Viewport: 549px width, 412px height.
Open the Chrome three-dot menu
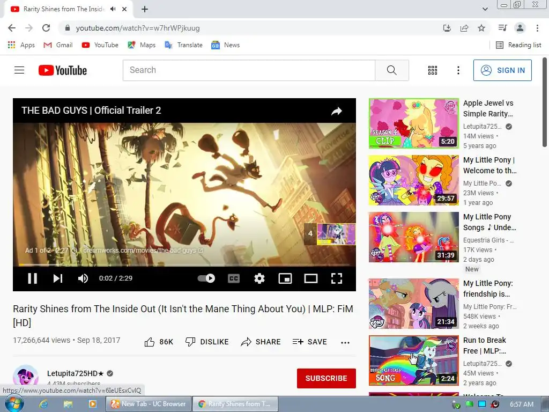[x=537, y=28]
